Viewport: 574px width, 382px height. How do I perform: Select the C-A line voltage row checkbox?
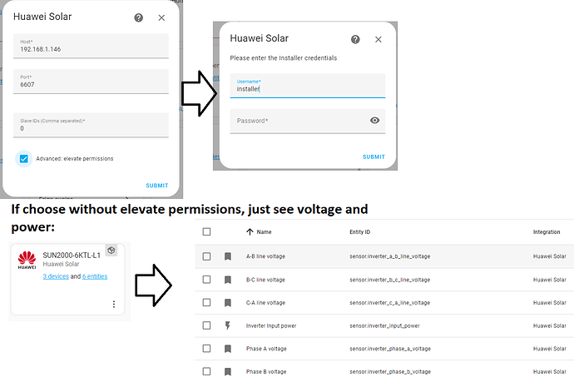(x=206, y=302)
